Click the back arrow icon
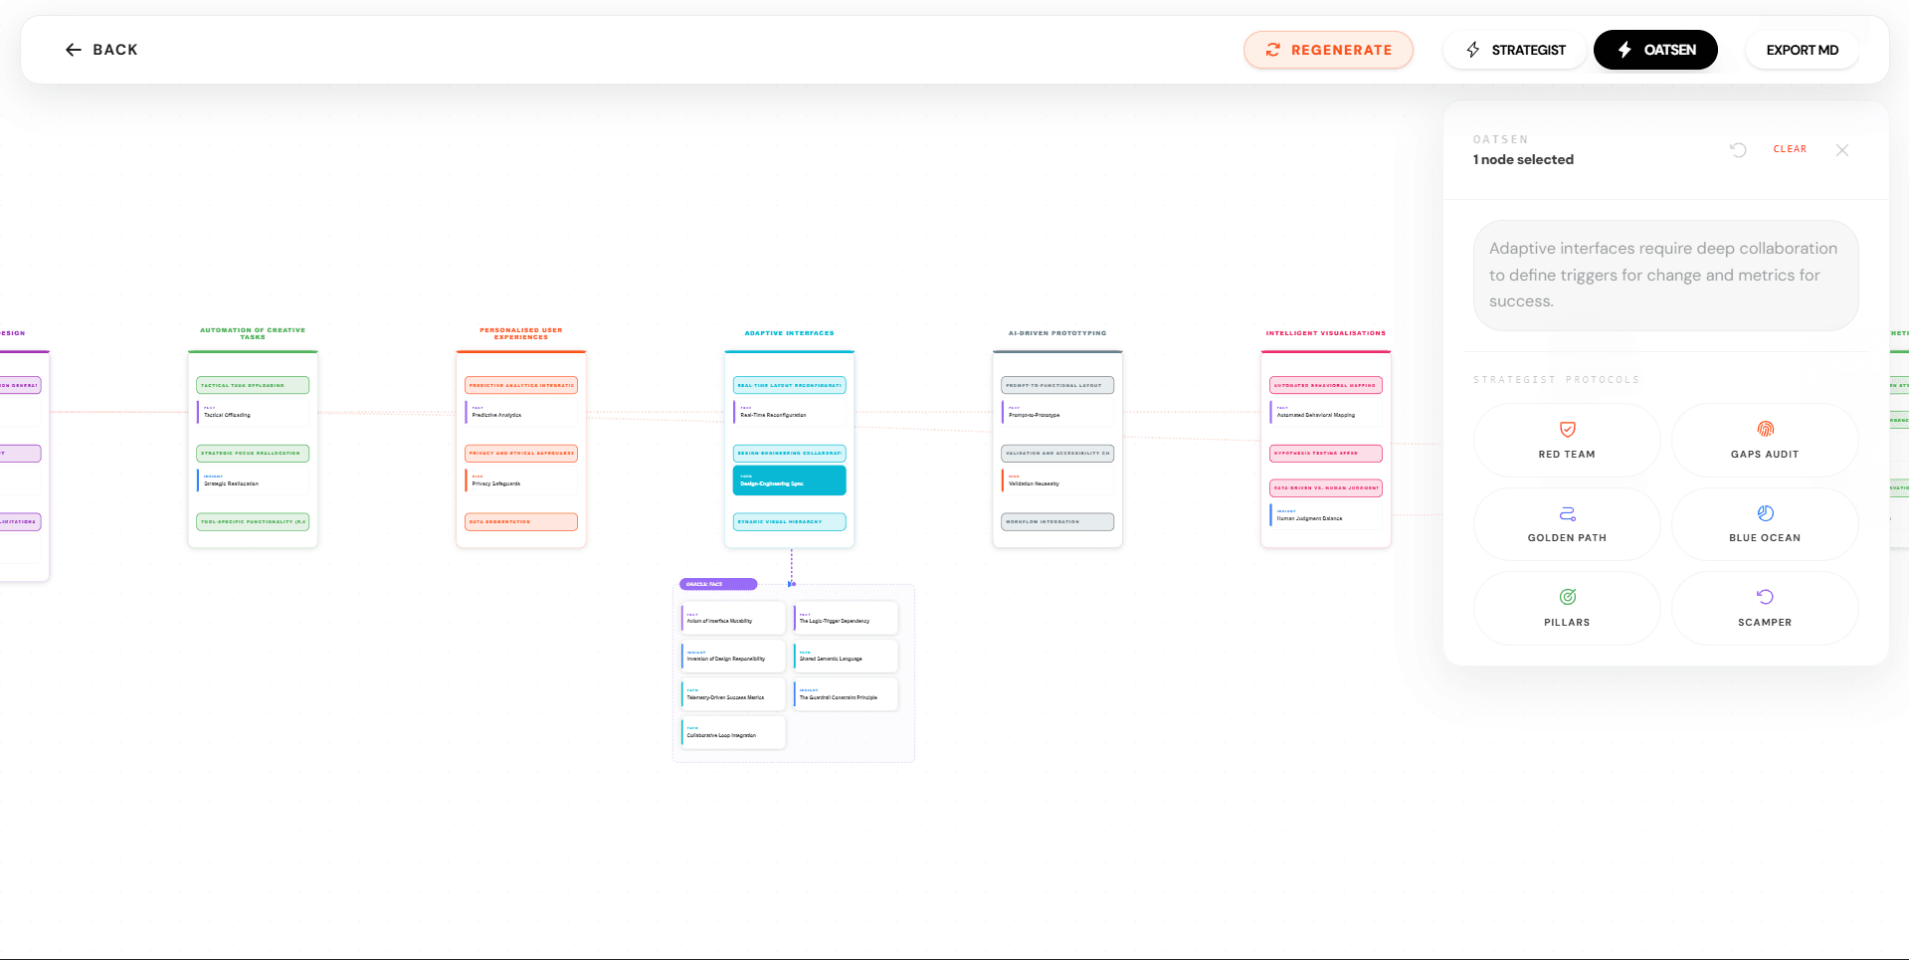 [73, 49]
